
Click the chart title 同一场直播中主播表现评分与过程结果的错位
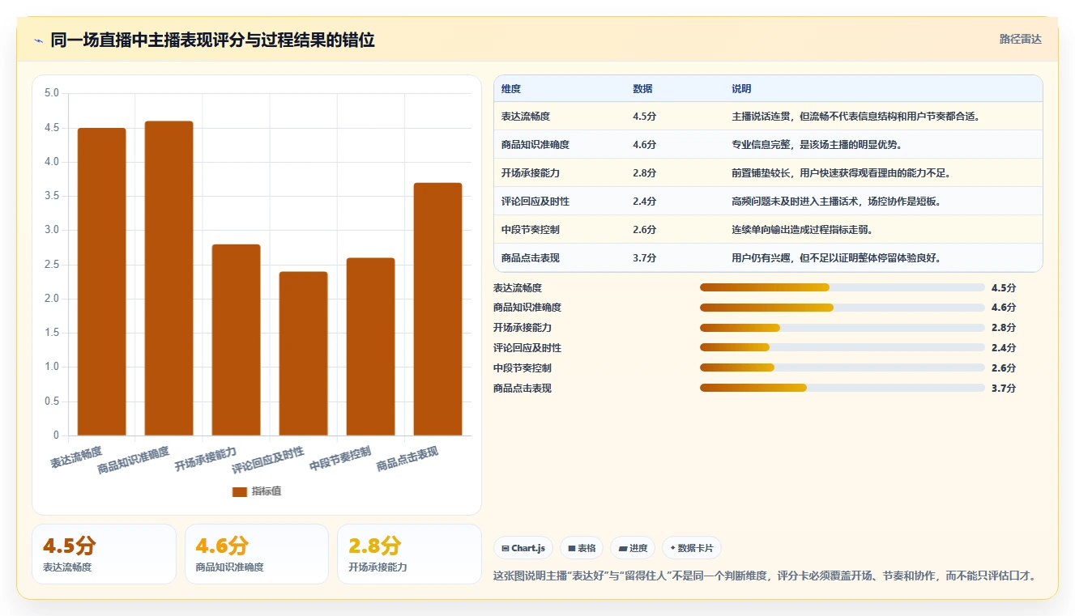click(212, 40)
